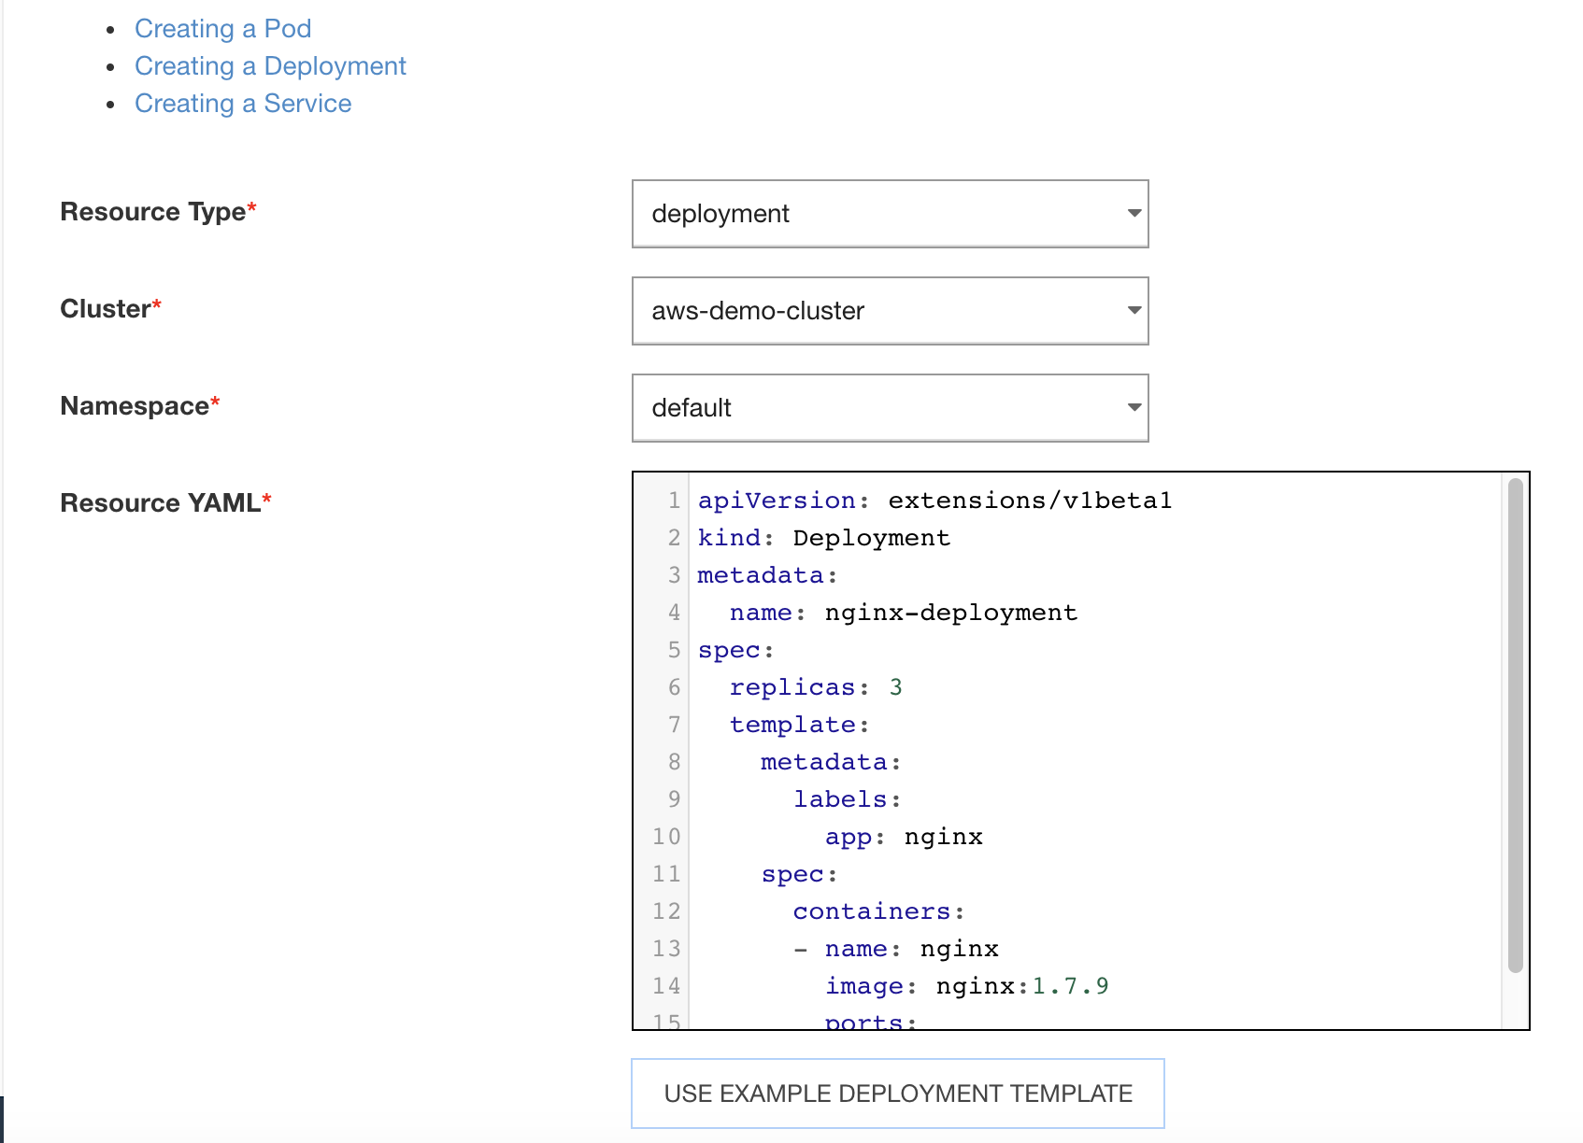The width and height of the screenshot is (1583, 1143).
Task: Click line number 7 in editor gutter
Action: click(x=674, y=725)
